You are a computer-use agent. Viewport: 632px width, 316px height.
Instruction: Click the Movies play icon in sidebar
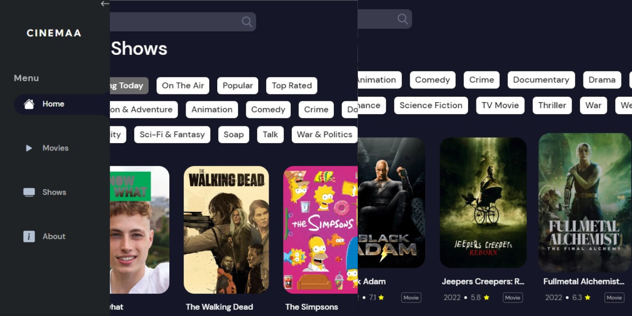[29, 148]
